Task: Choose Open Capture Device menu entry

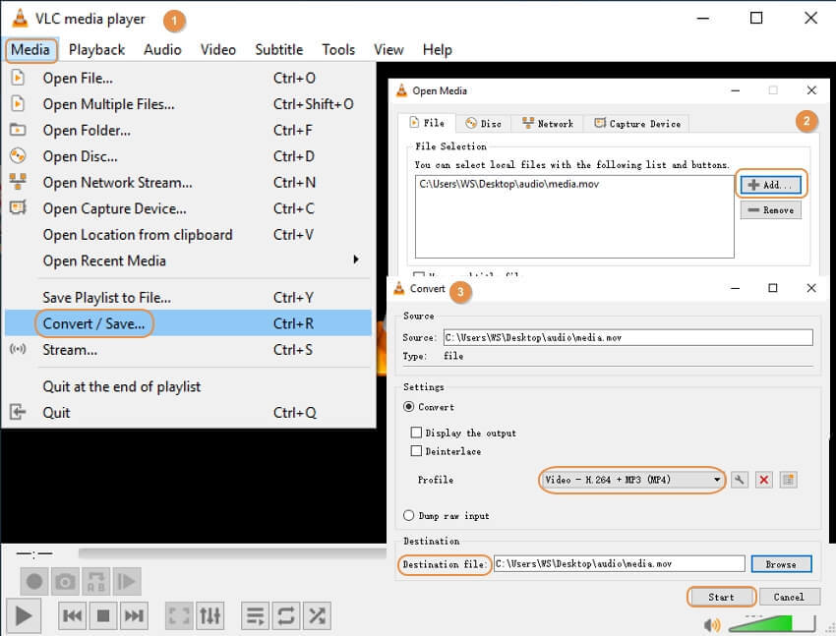Action: click(x=188, y=208)
